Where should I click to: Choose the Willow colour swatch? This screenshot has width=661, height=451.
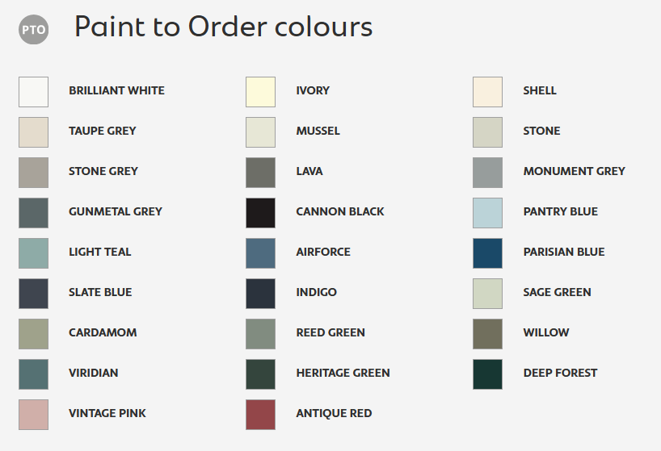coord(487,333)
